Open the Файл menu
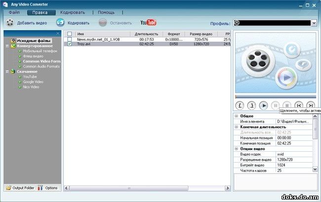 coord(14,12)
